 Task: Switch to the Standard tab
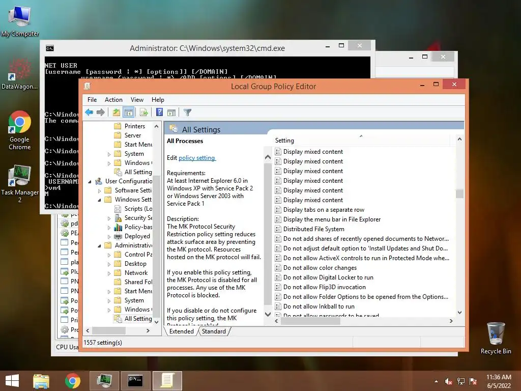pos(214,331)
